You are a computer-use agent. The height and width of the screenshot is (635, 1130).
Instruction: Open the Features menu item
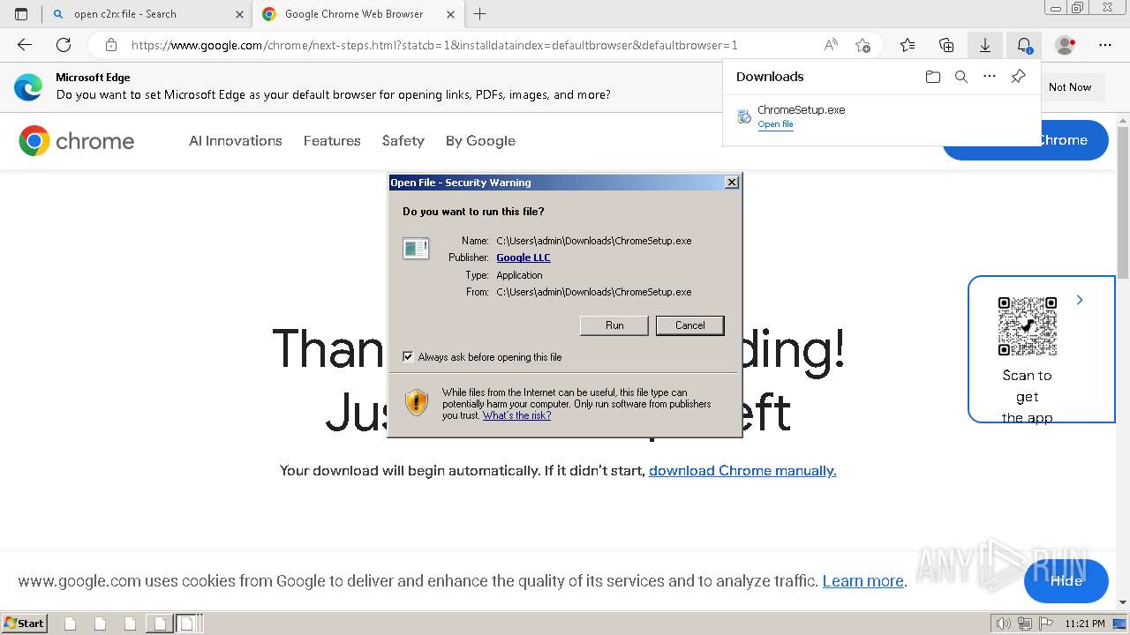[x=332, y=141]
